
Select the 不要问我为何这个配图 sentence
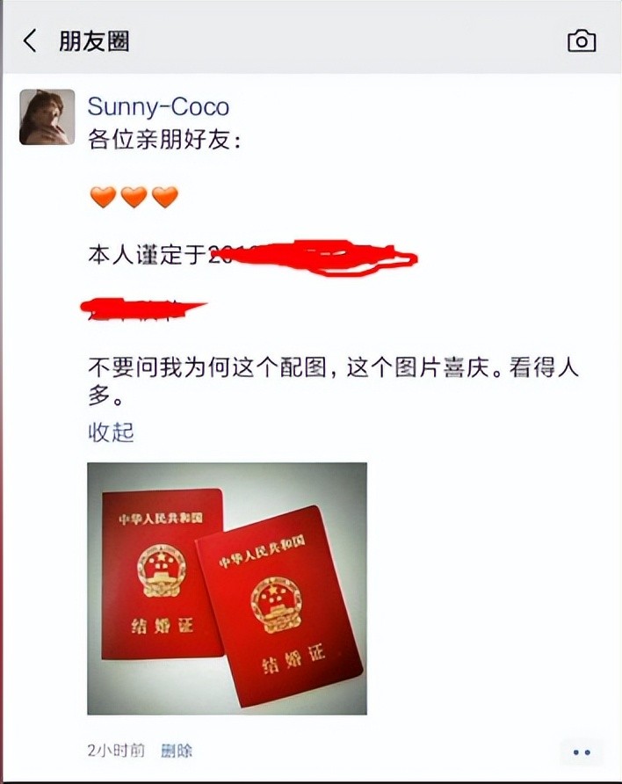(x=333, y=382)
